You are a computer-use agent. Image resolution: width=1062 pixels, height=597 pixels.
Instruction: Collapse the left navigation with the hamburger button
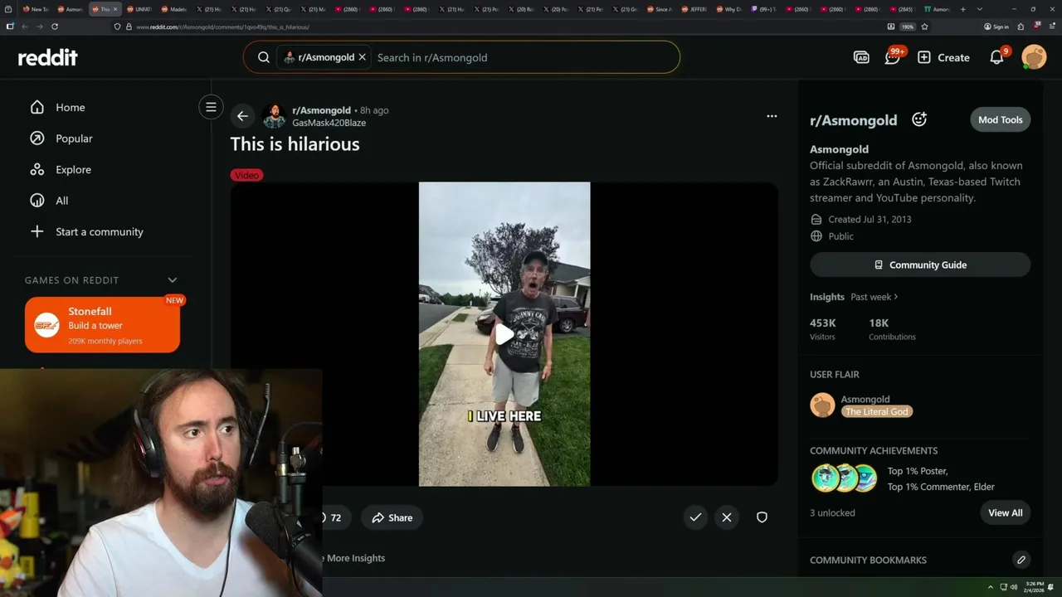211,107
